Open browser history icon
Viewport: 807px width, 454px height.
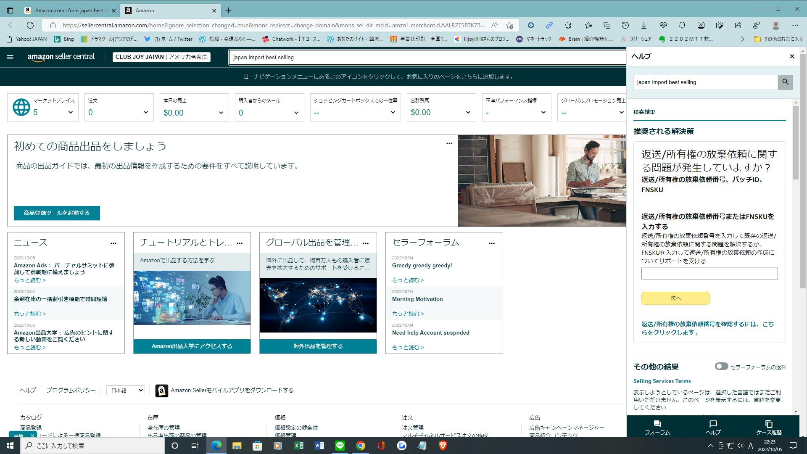coord(625,25)
